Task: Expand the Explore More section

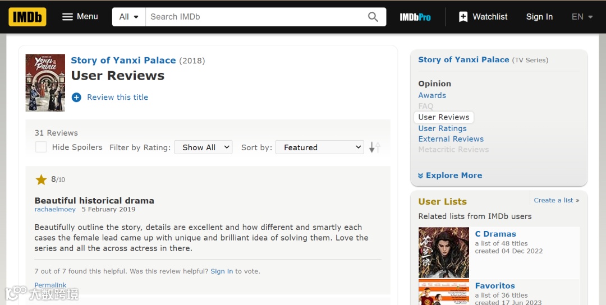Action: point(450,175)
